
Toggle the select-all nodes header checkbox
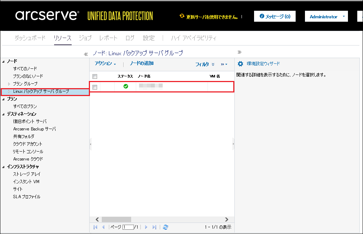(x=95, y=76)
